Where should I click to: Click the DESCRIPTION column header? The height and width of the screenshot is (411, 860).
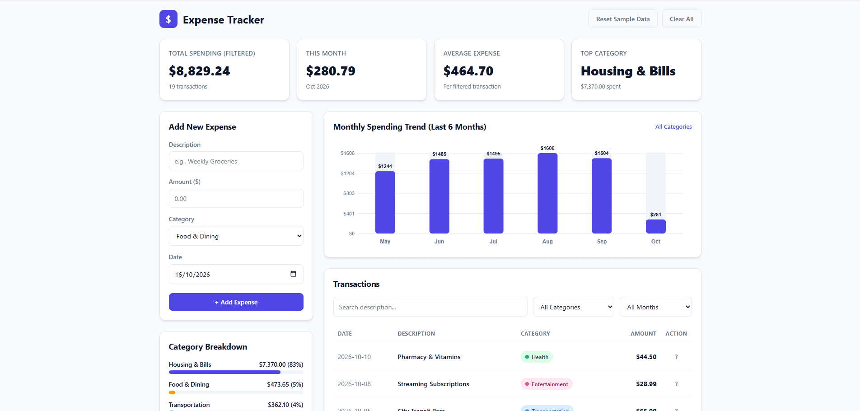pos(416,334)
